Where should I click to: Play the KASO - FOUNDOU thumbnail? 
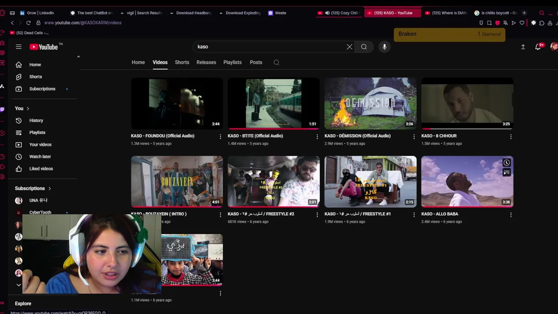coord(177,103)
